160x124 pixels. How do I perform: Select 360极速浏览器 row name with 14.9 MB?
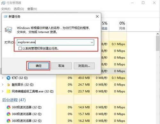pos(27,107)
